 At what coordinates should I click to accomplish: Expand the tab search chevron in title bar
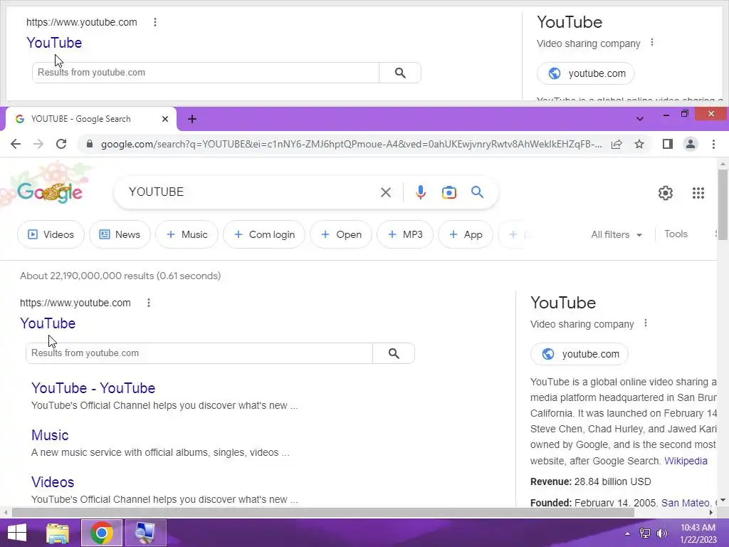tap(640, 119)
